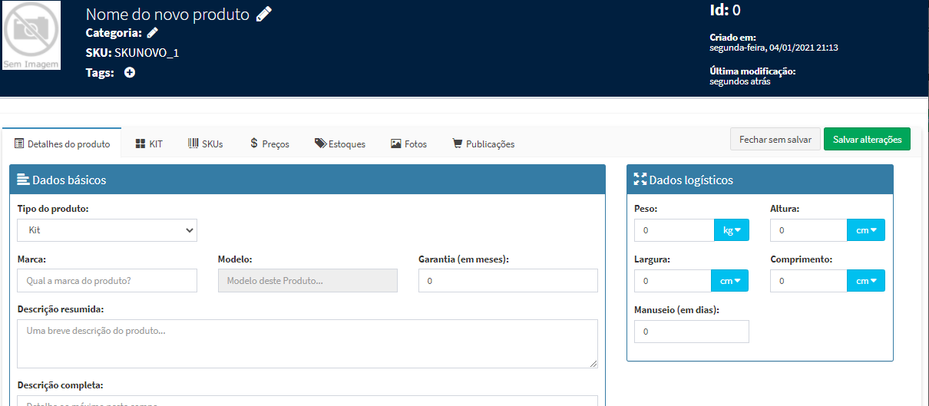The image size is (929, 406).
Task: Click the SKU value SKUNOVO_1
Action: [147, 53]
